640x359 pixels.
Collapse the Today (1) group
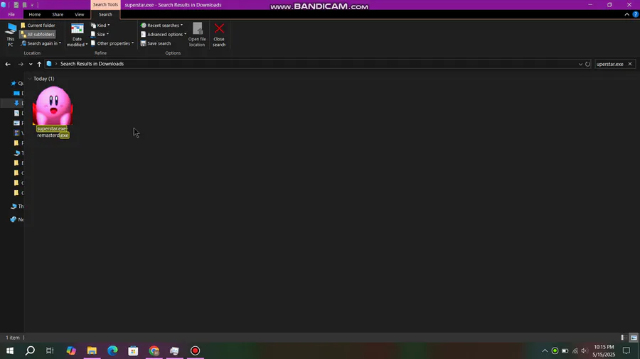30,79
